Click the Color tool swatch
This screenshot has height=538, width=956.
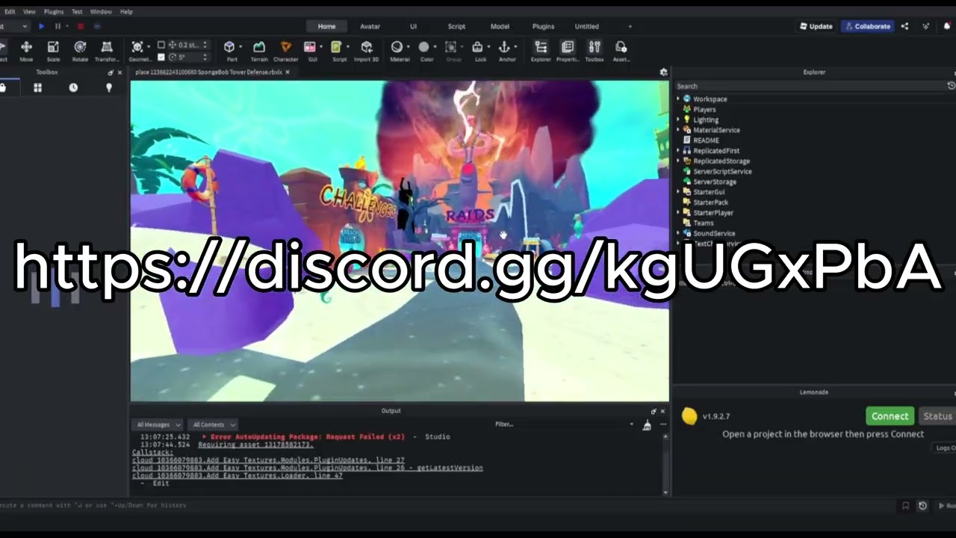tap(424, 47)
